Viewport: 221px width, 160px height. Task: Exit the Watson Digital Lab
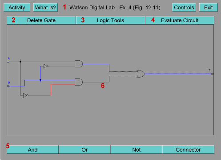pos(209,8)
